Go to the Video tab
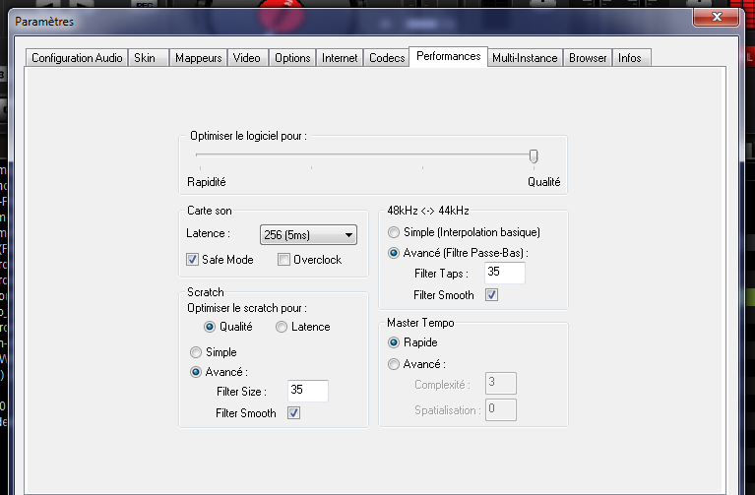Viewport: 755px width, 495px height. (247, 58)
